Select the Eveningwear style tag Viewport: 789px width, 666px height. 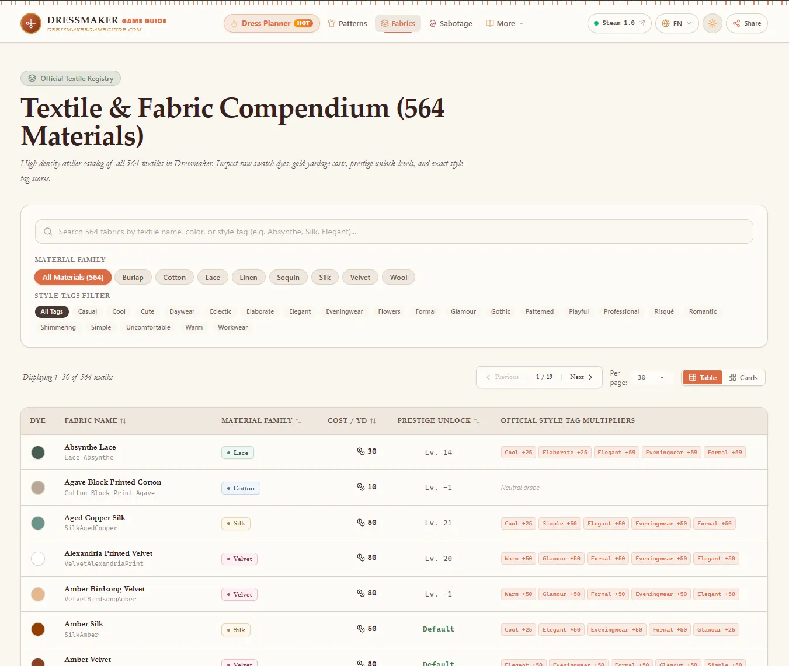(x=345, y=311)
